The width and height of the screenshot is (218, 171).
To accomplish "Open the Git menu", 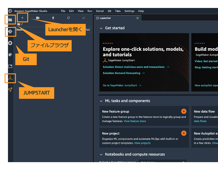I will 109,11.
